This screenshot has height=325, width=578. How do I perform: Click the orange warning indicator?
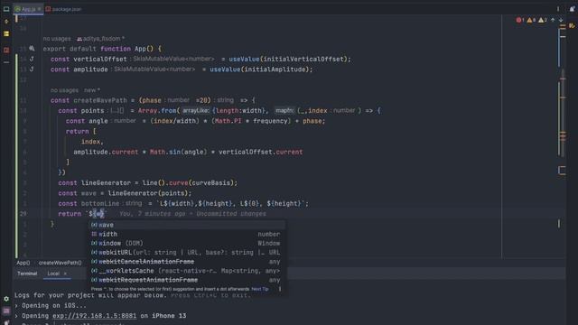pos(531,20)
